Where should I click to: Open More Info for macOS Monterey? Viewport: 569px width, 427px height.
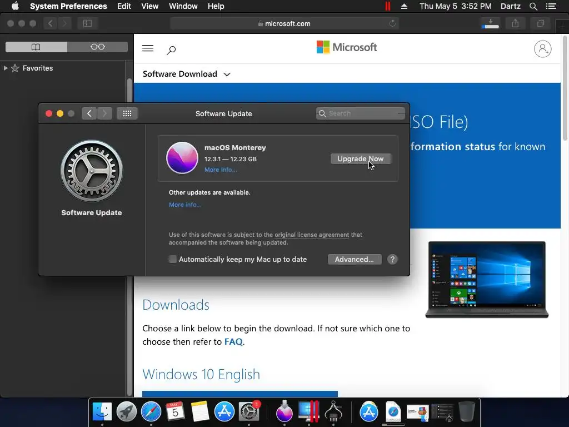pos(221,170)
